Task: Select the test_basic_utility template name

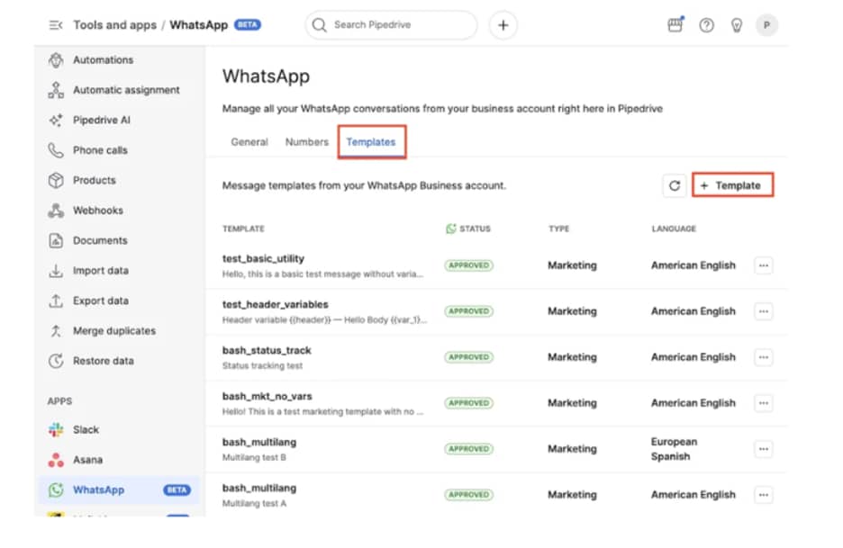Action: coord(263,258)
